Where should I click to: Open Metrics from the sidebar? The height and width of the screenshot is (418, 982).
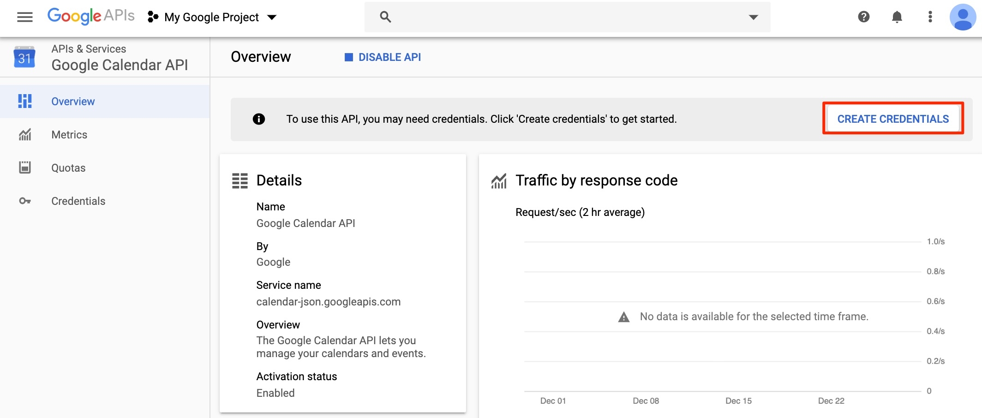pos(69,135)
